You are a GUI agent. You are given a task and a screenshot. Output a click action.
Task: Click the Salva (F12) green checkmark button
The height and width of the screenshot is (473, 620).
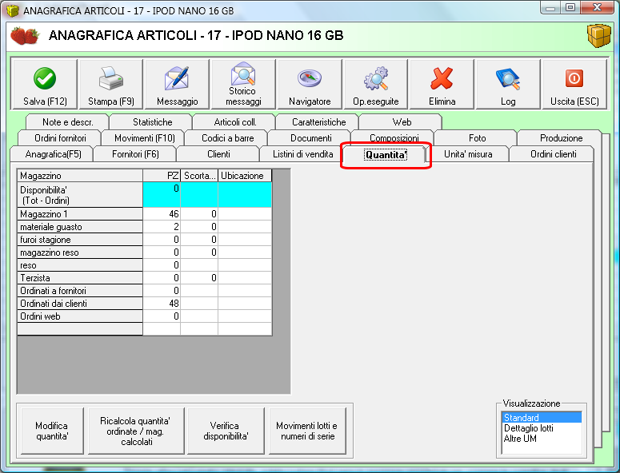(x=45, y=84)
